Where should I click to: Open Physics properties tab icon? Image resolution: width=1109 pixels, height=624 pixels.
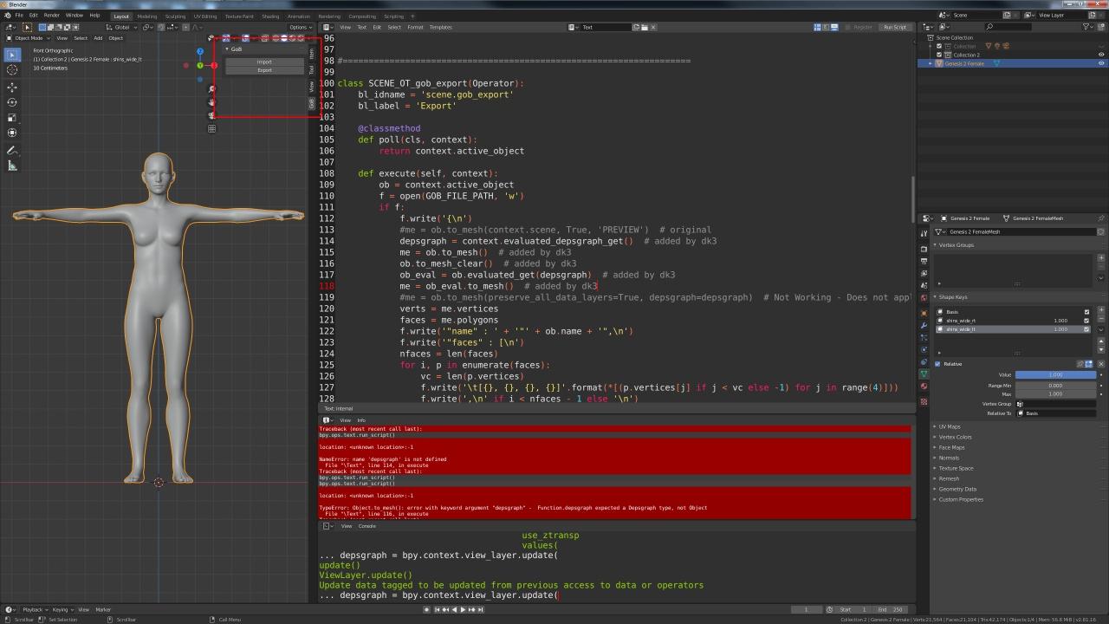tap(924, 349)
